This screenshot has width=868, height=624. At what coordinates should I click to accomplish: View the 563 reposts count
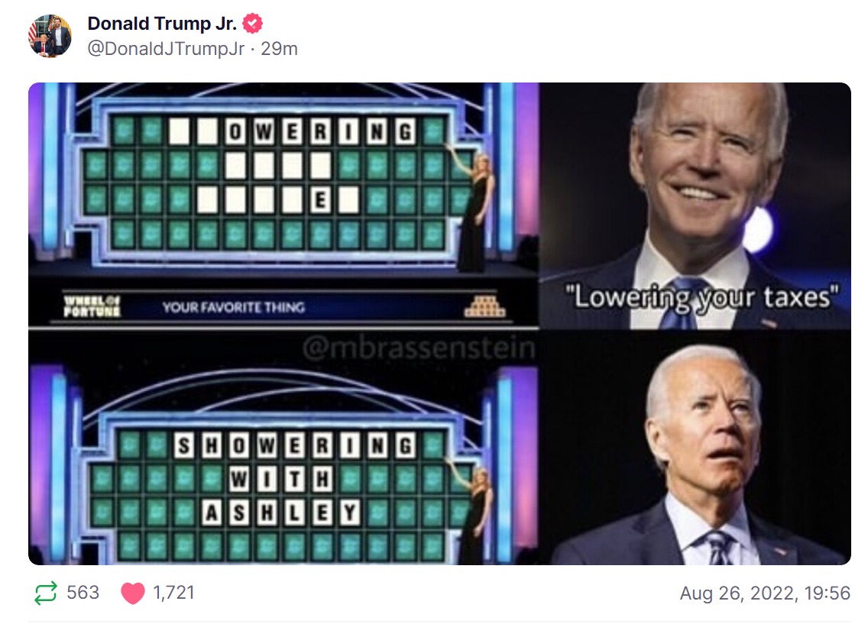tap(83, 593)
